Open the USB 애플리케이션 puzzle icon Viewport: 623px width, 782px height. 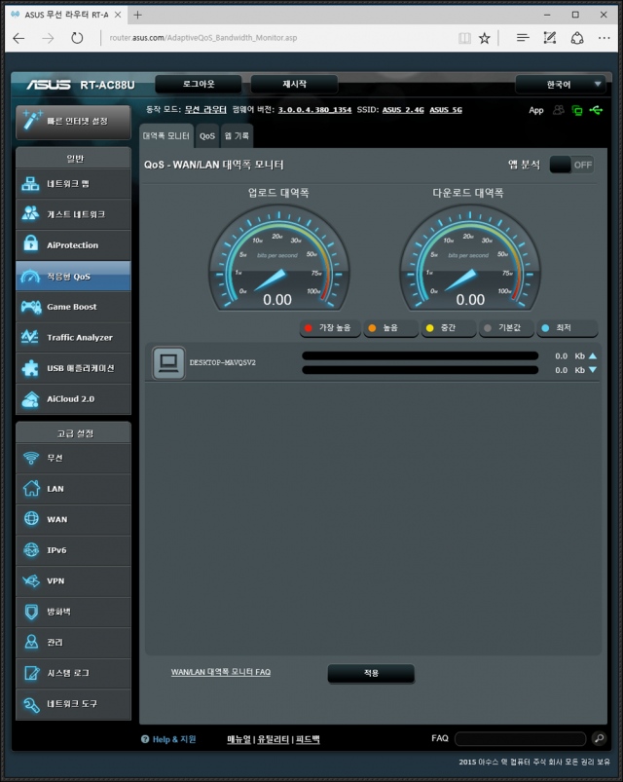point(30,368)
